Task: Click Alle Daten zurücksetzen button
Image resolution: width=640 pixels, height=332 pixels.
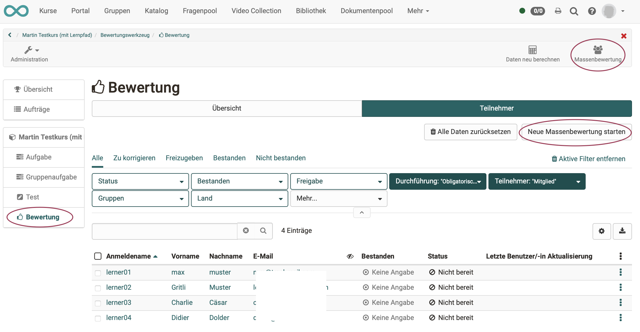Action: pos(471,132)
